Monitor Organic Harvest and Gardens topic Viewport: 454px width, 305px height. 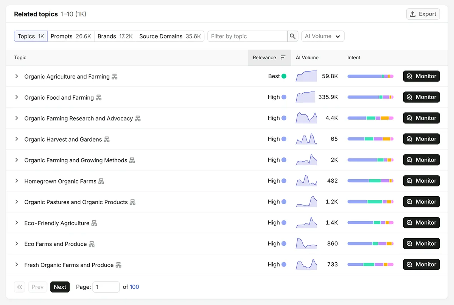point(421,139)
